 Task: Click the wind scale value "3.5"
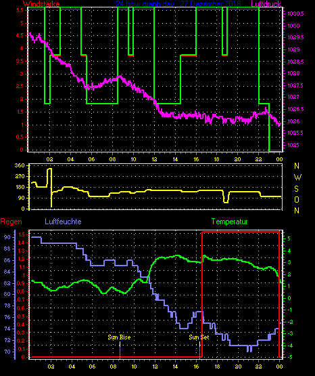pyautogui.click(x=20, y=61)
